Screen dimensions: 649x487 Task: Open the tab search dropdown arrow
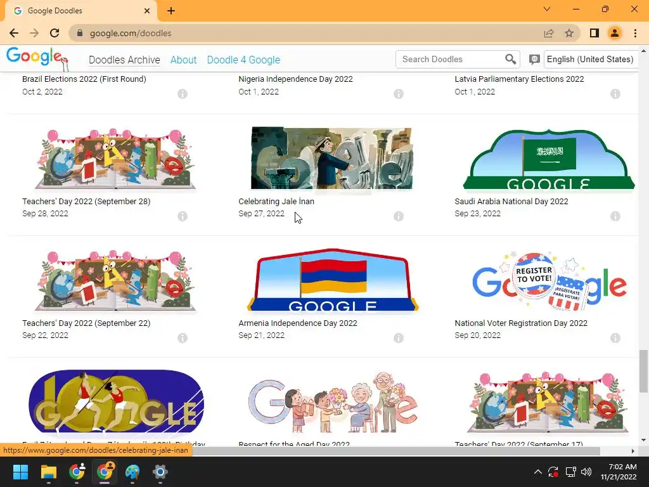point(547,9)
